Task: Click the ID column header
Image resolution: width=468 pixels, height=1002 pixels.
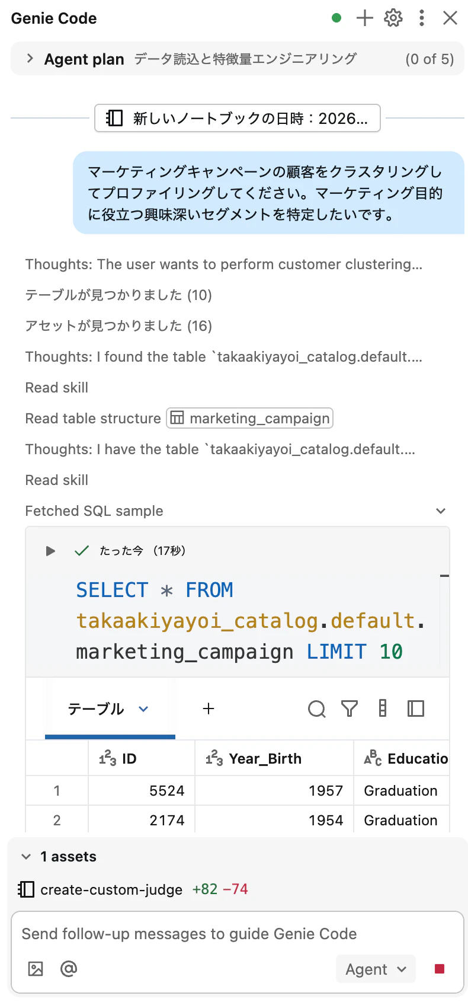Action: click(x=142, y=758)
